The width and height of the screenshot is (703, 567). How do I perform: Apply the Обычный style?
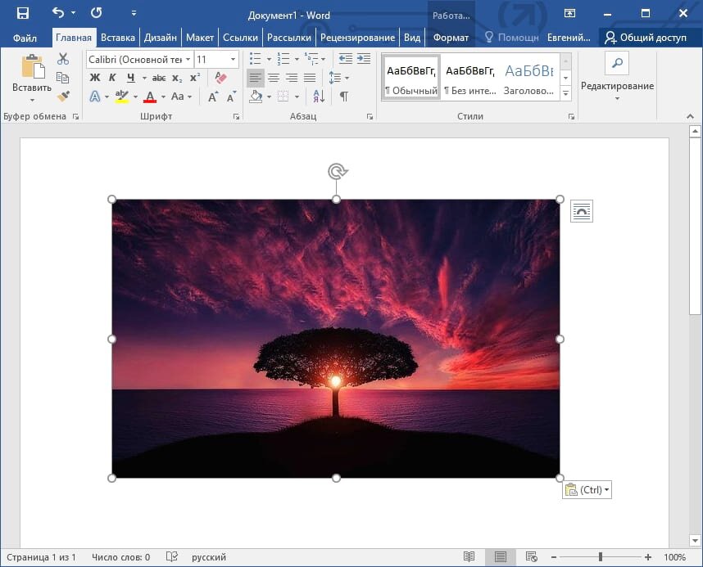tap(410, 78)
